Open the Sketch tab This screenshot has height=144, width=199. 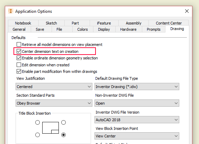(51, 23)
